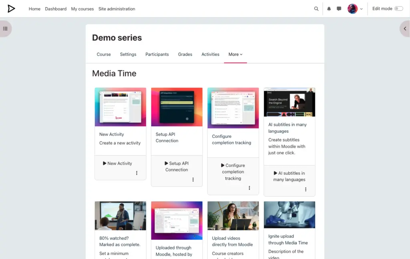
Task: Open AI subtitles video thumbnail
Action: (x=289, y=102)
